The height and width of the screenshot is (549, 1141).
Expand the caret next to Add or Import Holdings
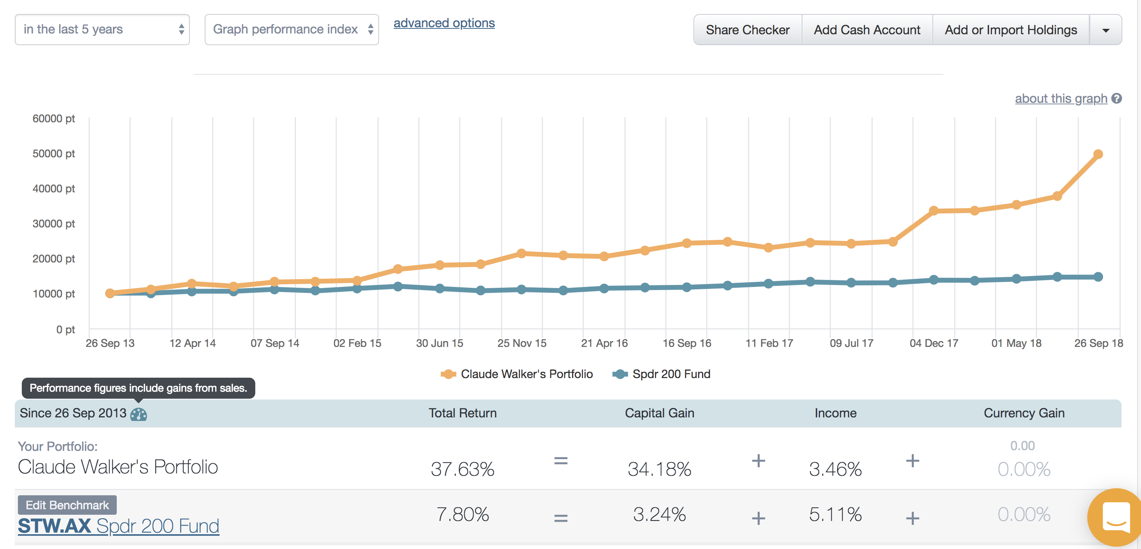click(1105, 30)
